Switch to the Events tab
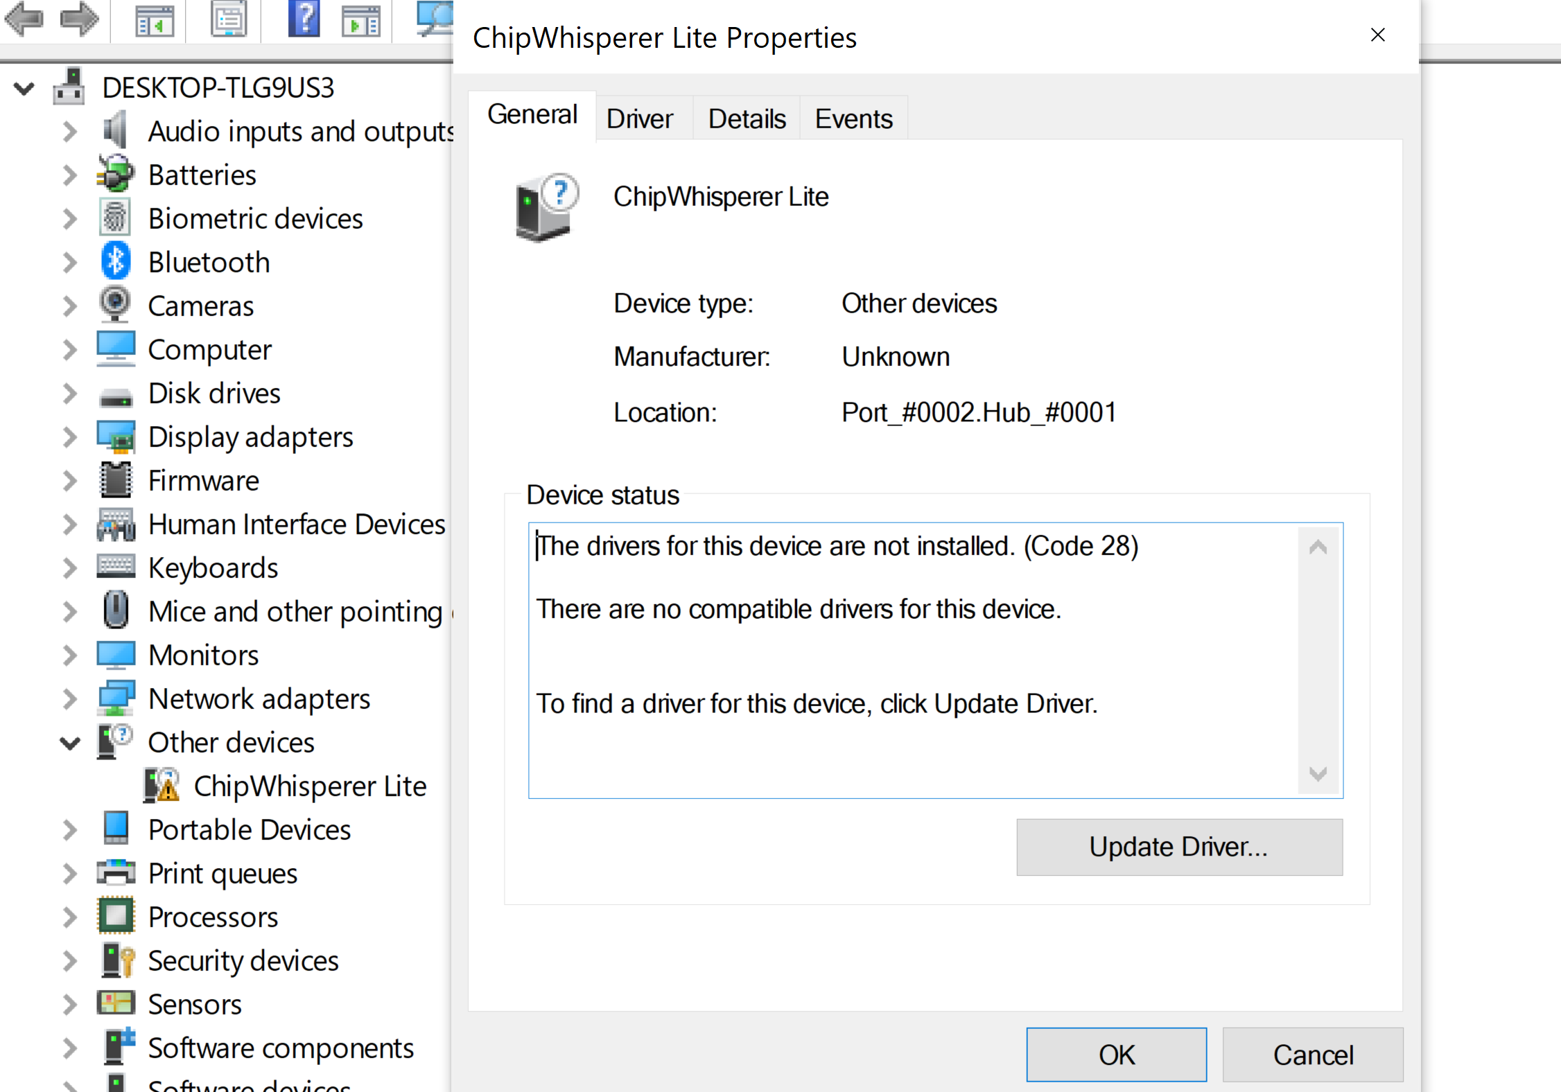The width and height of the screenshot is (1561, 1092). tap(853, 118)
